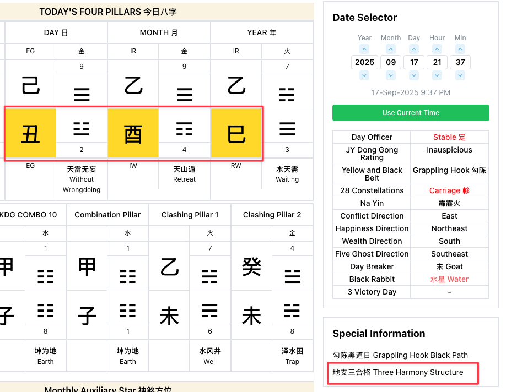
Task: Click the 乙 stem under MONTH 月
Action: click(133, 85)
